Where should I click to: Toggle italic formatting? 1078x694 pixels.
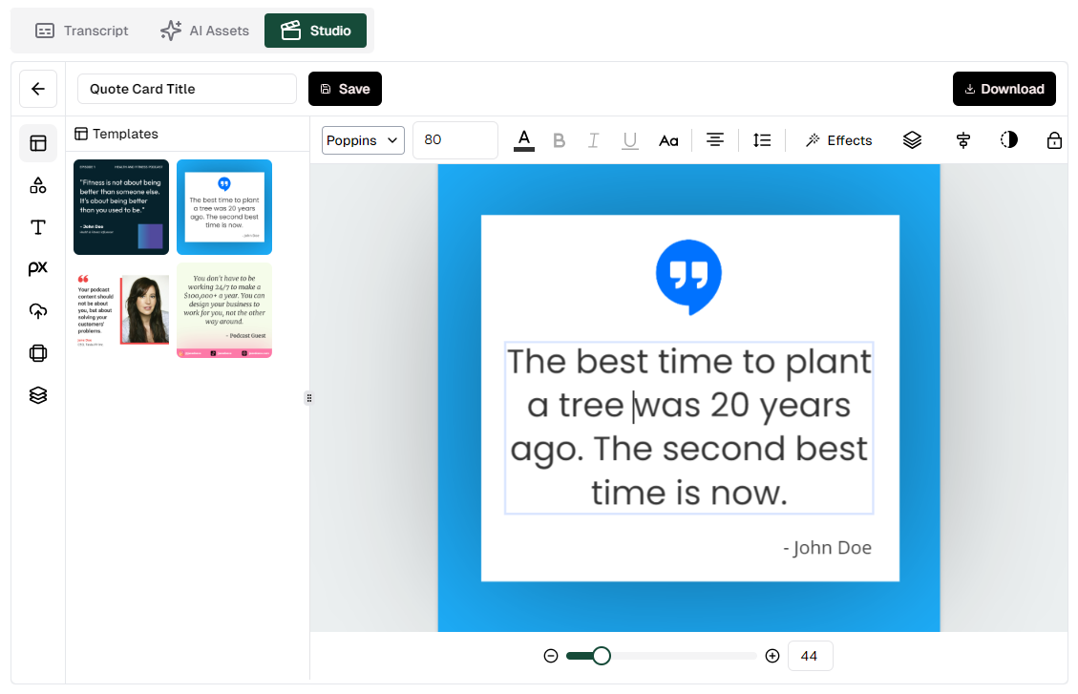click(594, 140)
